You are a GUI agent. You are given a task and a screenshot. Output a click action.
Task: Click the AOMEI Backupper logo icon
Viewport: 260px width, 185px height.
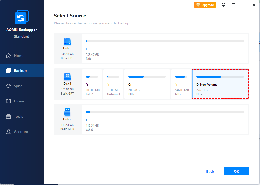[x=22, y=18]
